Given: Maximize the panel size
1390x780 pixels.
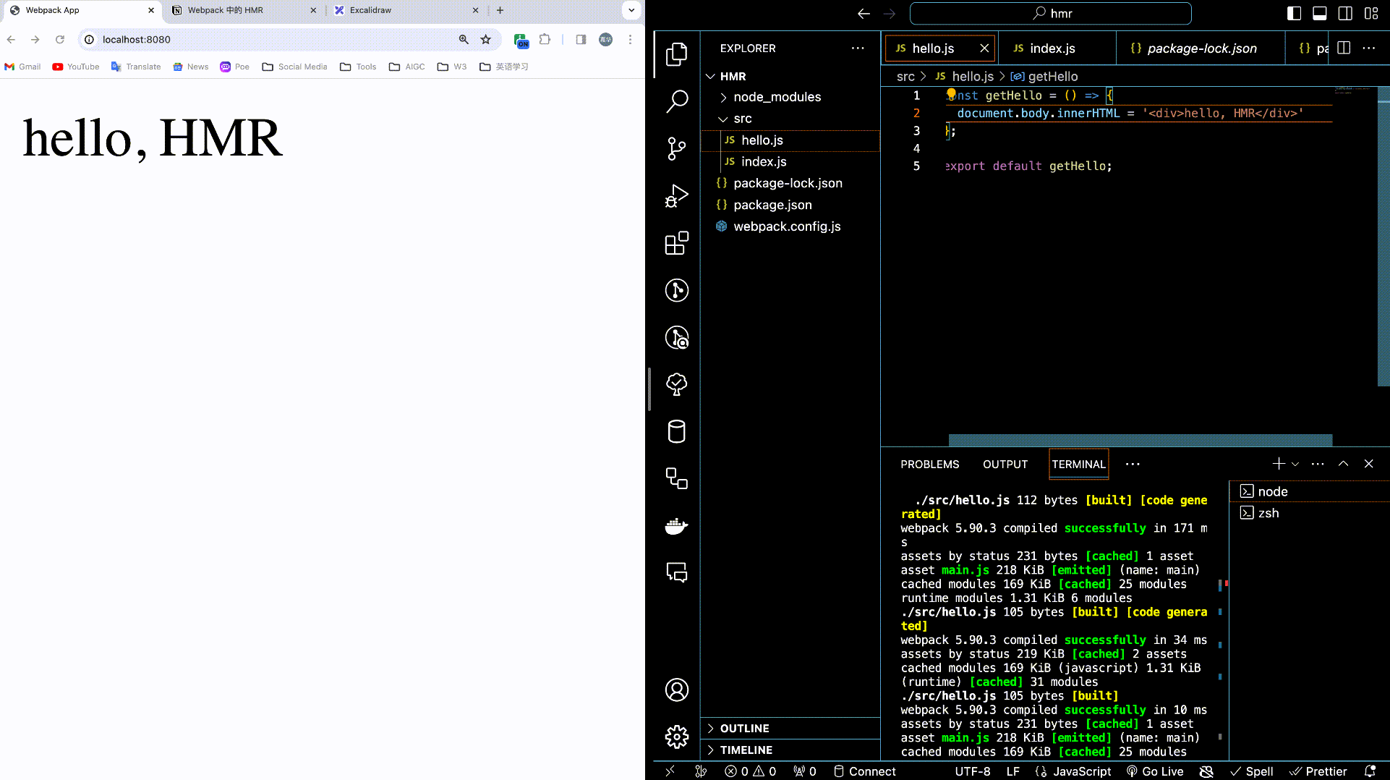Looking at the screenshot, I should [1343, 464].
